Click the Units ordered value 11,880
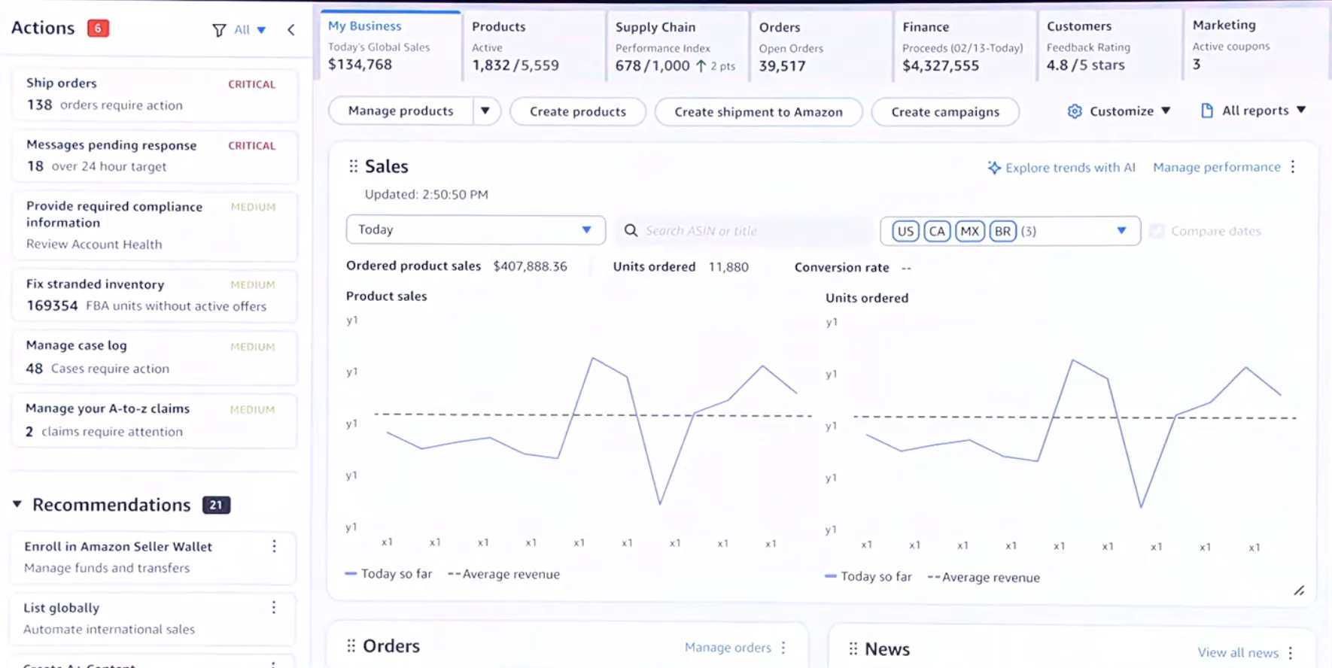This screenshot has width=1332, height=668. [728, 267]
